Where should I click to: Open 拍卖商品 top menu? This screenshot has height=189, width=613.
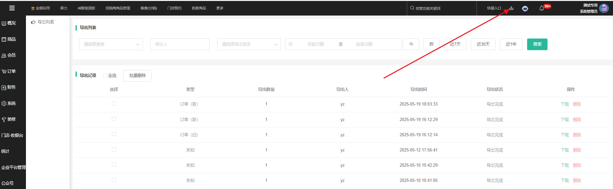point(199,8)
